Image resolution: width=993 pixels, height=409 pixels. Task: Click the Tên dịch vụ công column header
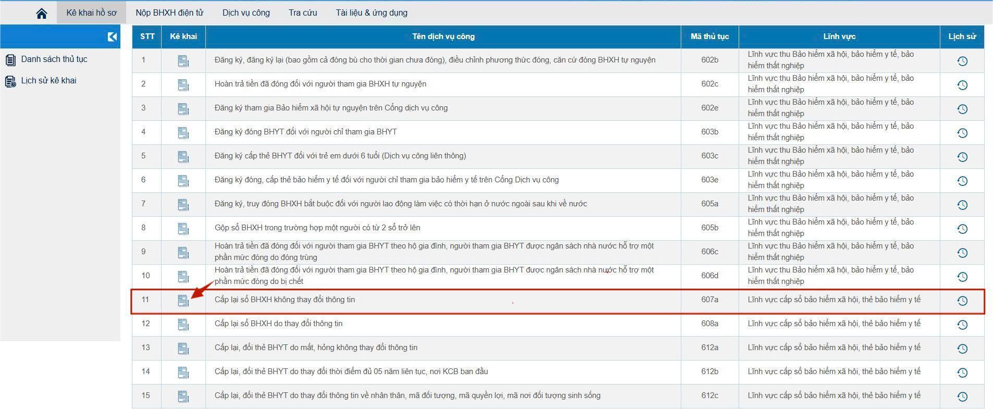443,36
